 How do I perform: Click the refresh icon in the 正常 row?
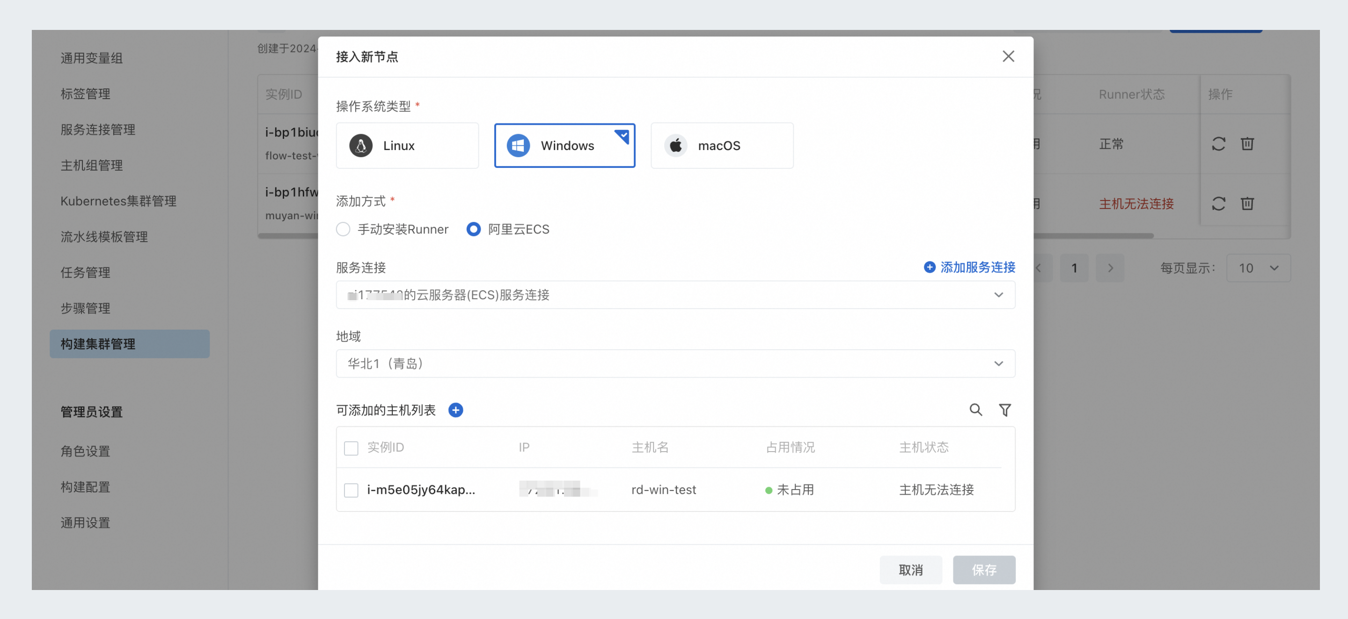(x=1218, y=144)
